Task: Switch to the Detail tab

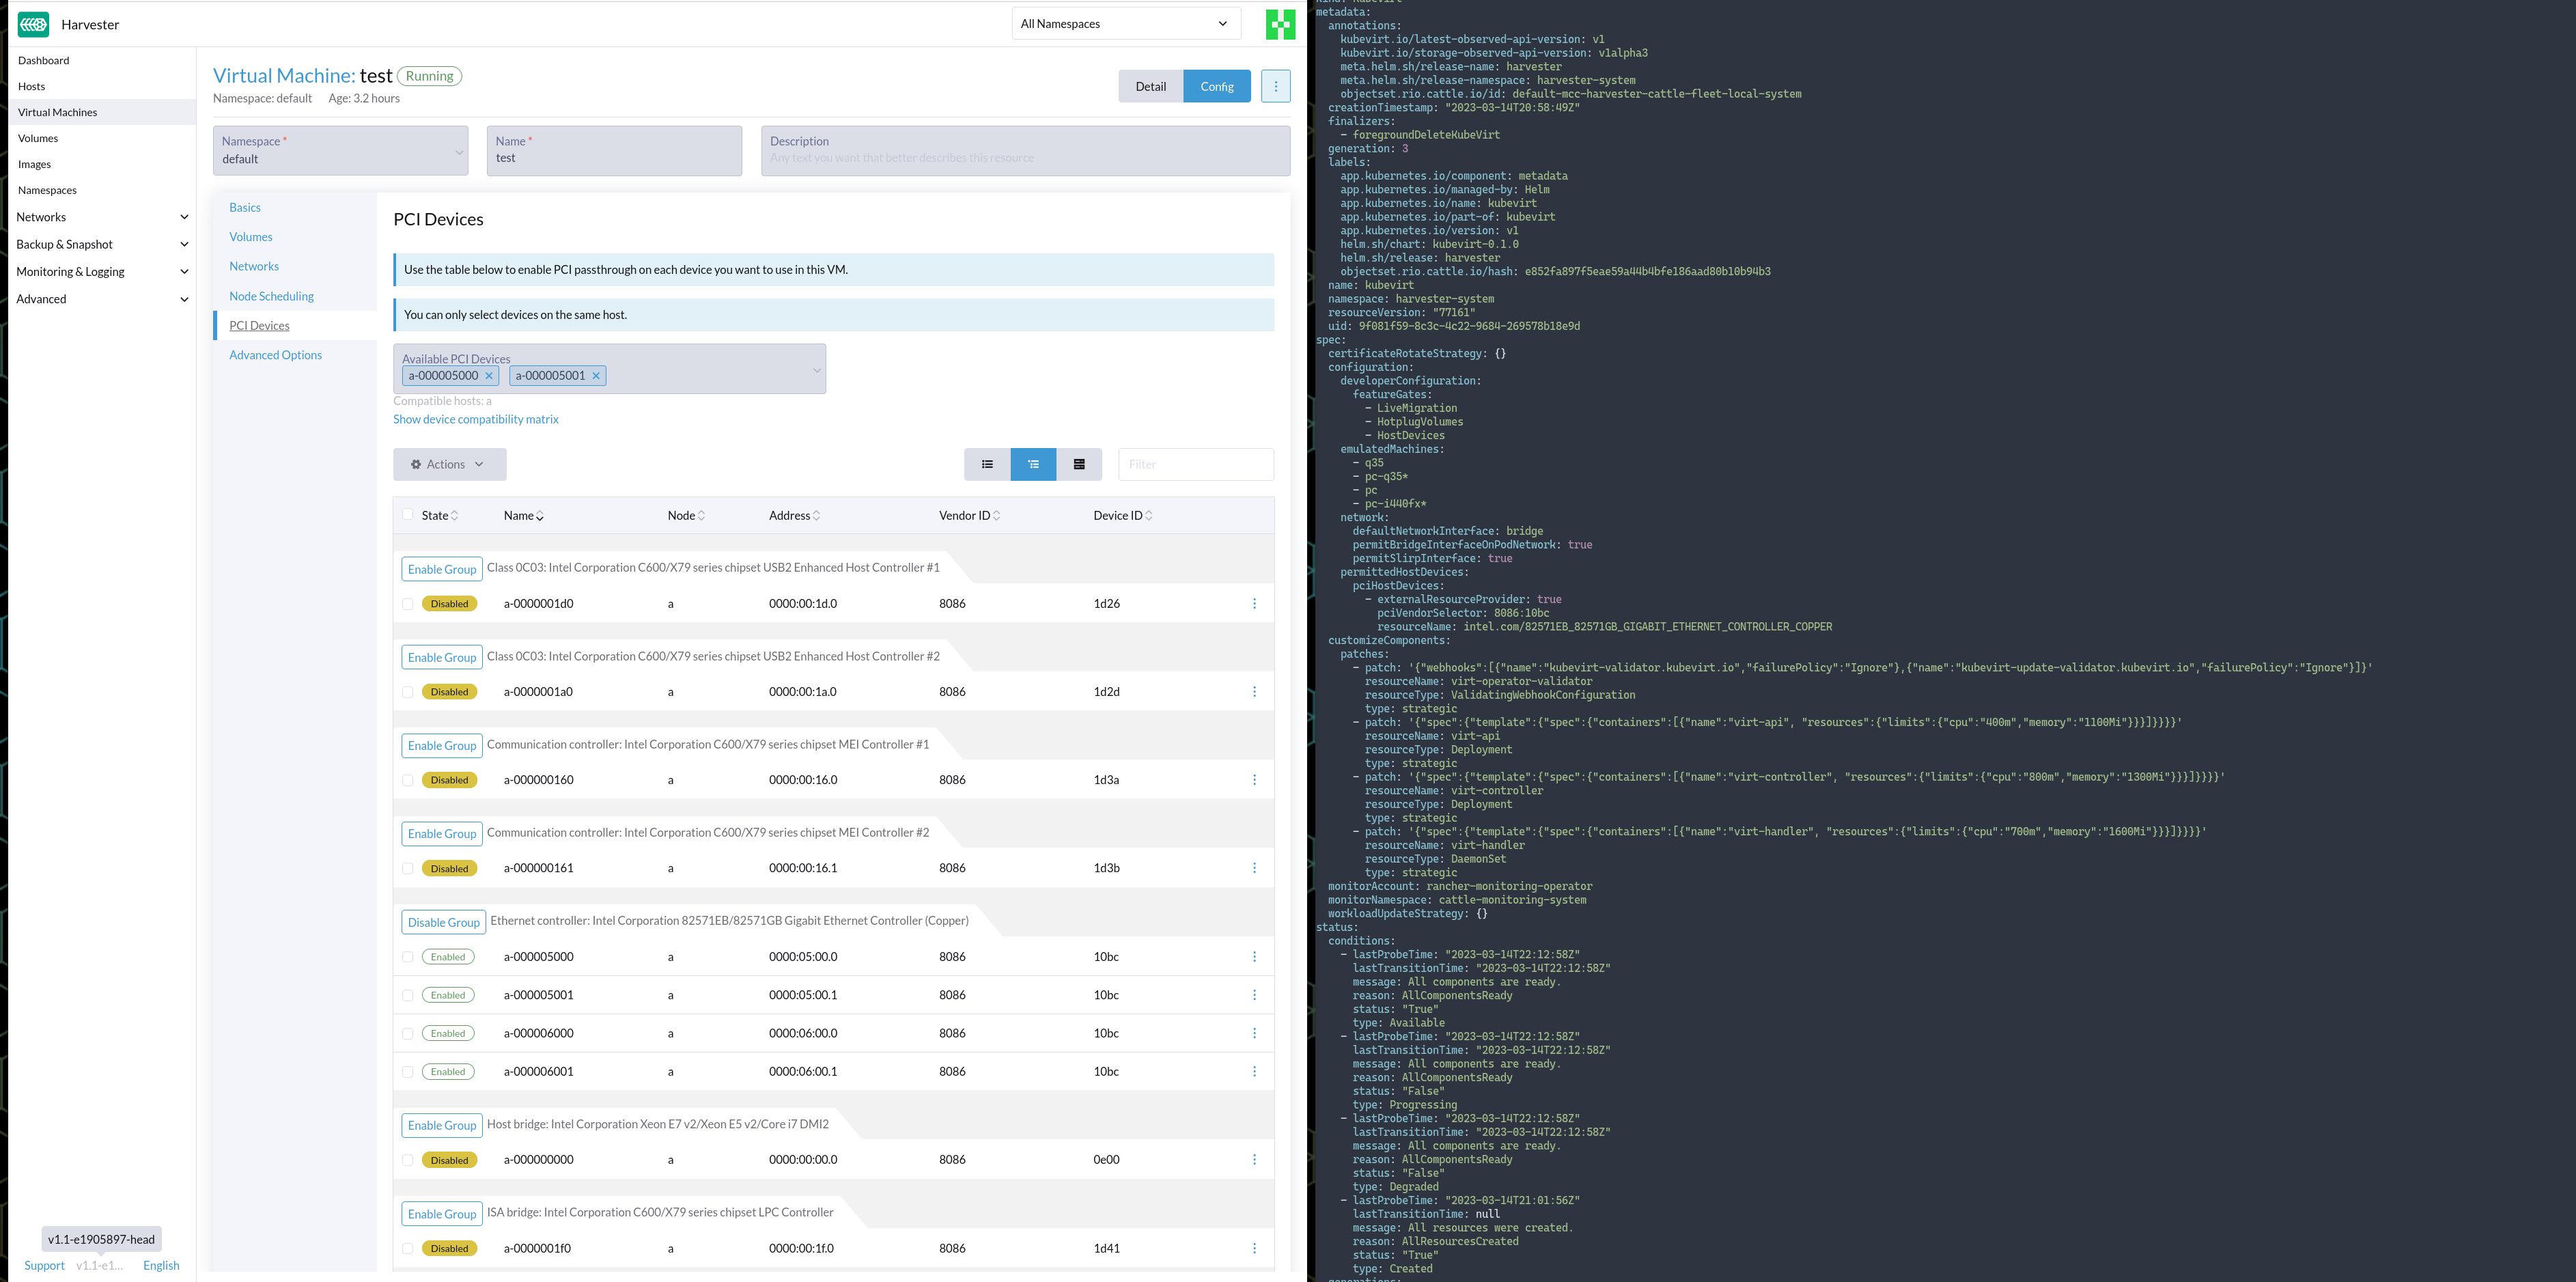Action: (x=1150, y=86)
